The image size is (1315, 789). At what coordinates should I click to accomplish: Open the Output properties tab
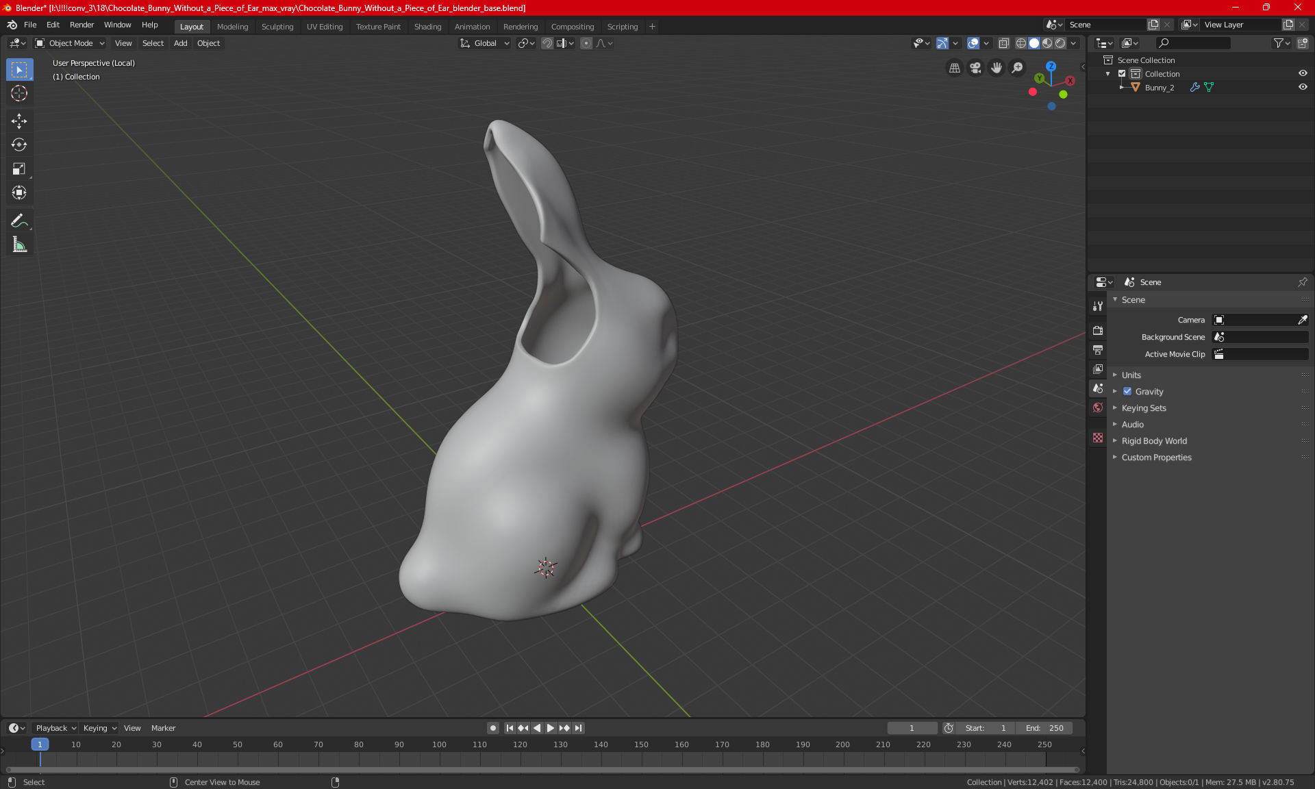(1098, 349)
